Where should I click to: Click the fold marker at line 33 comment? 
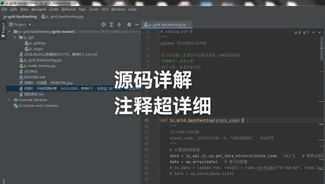[159, 168]
